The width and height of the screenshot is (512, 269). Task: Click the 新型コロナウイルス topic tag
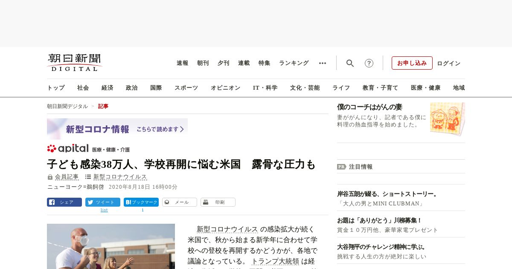click(120, 177)
